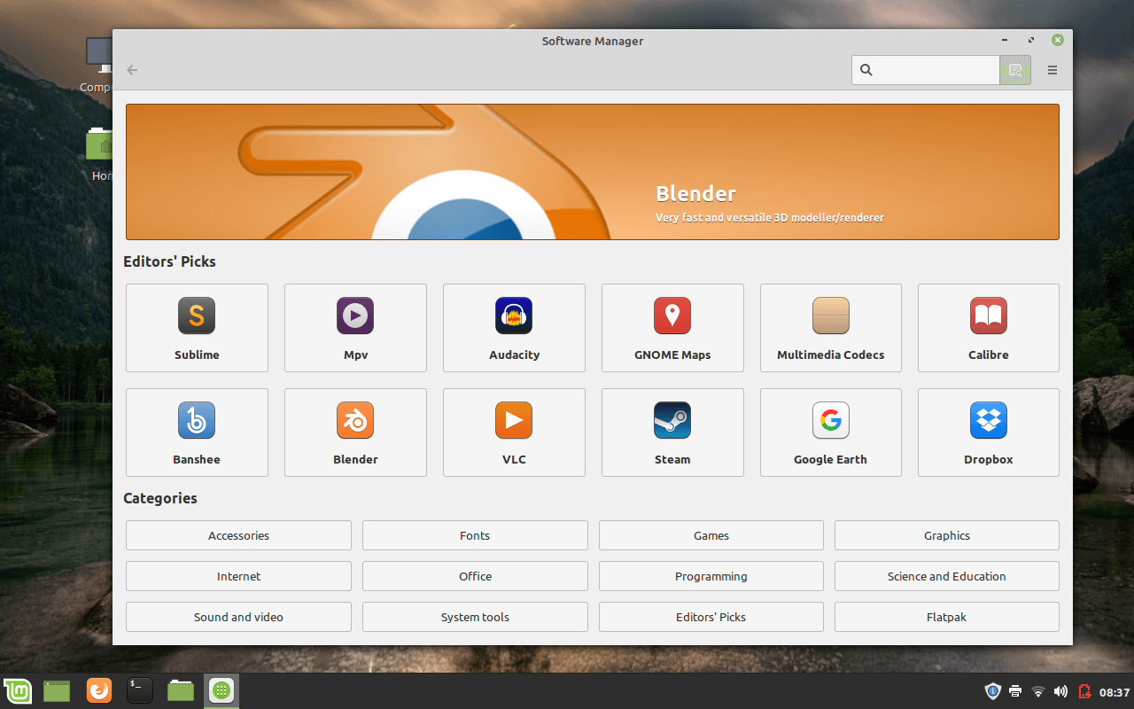Click the Categories section heading
Viewport: 1134px width, 709px height.
[x=160, y=498]
